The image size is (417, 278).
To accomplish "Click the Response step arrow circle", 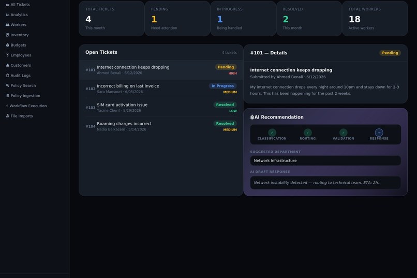I will coord(379,132).
